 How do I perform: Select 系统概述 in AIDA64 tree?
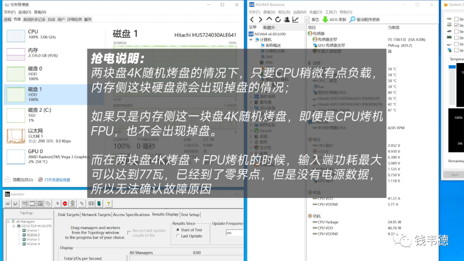click(271, 45)
